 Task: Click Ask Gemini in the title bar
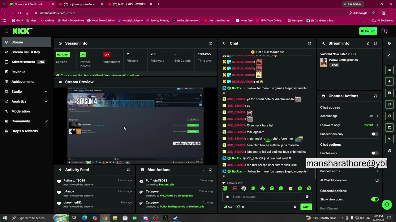coord(352,4)
